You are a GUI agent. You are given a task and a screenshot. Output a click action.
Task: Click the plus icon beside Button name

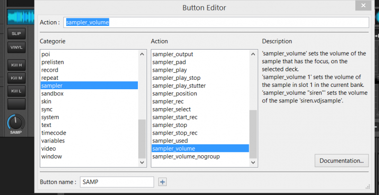(x=162, y=182)
